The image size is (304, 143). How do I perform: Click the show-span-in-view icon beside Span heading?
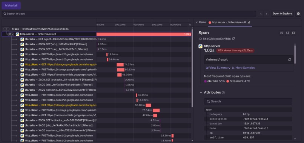pyautogui.click(x=282, y=33)
